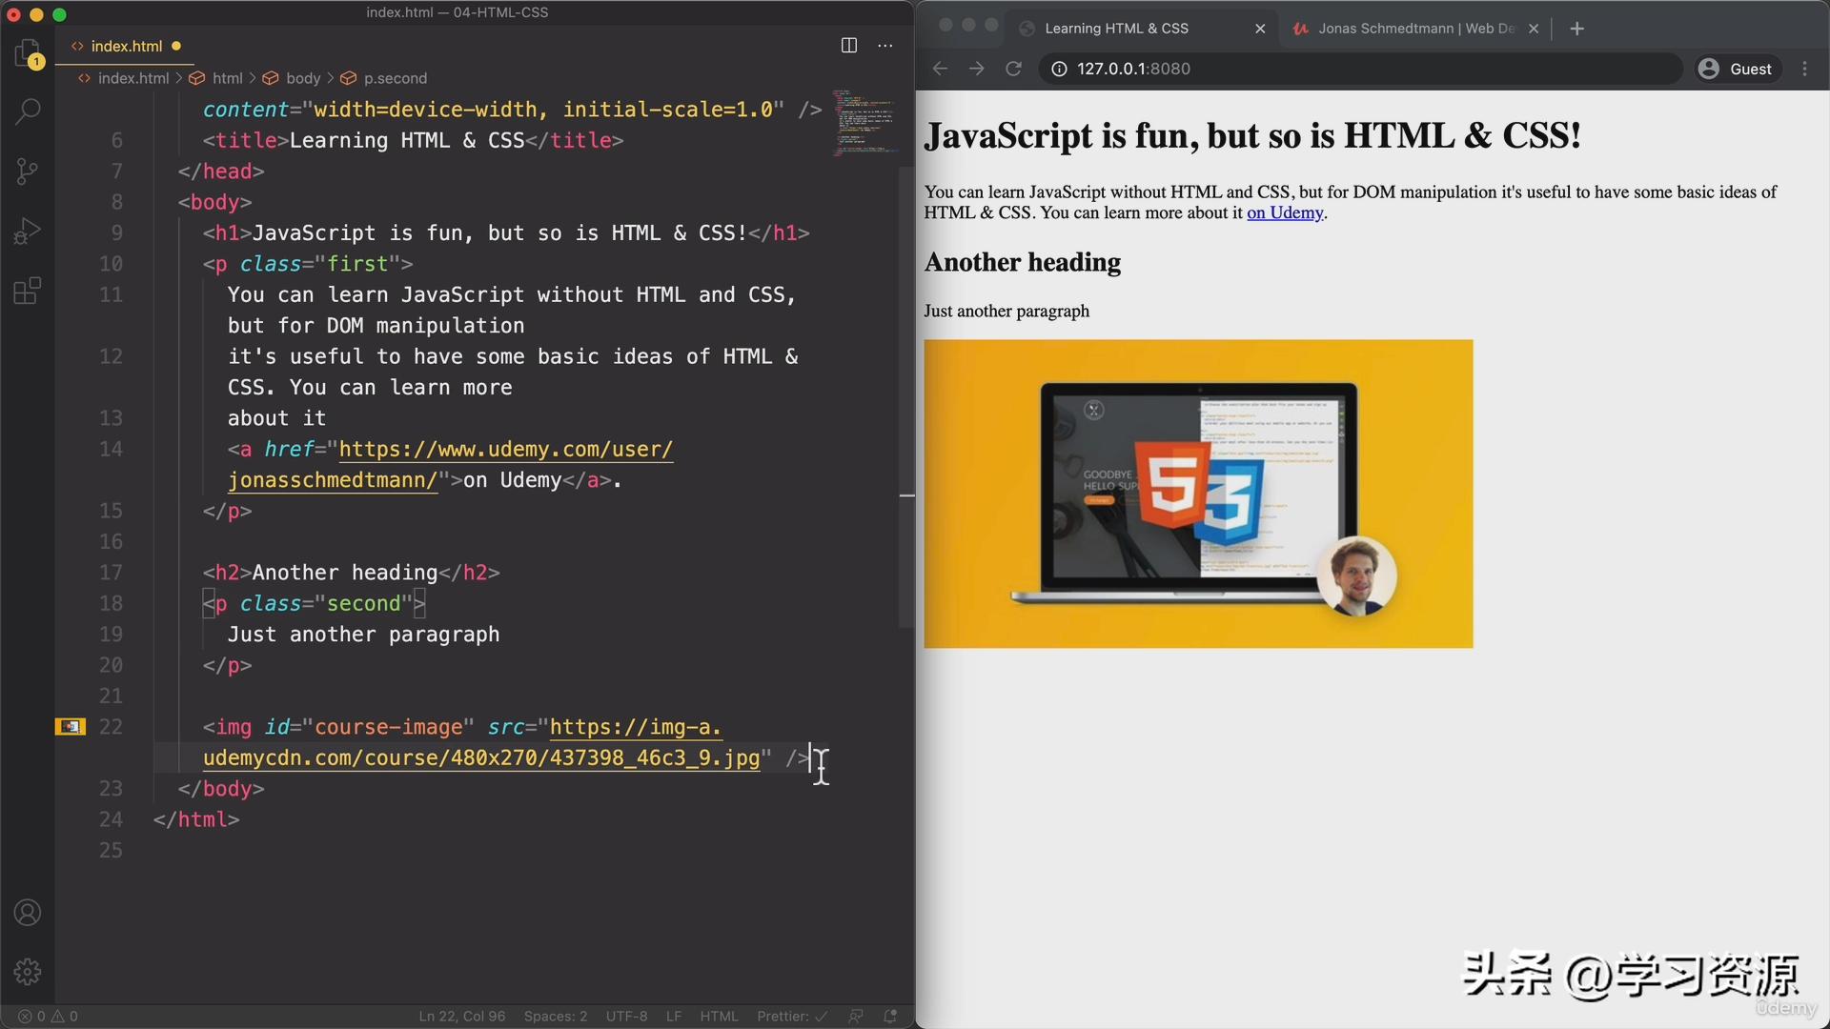Open the Explorer view showing one badge

(28, 52)
